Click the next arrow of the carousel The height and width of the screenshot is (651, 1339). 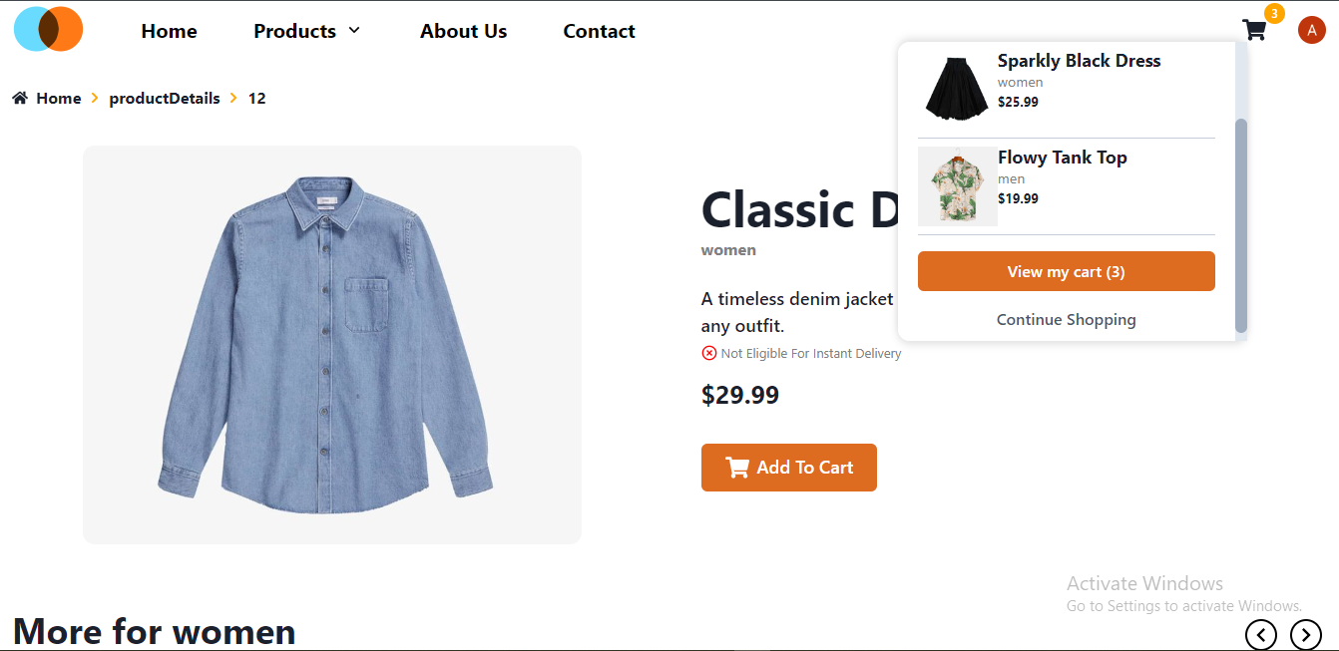coord(1306,634)
